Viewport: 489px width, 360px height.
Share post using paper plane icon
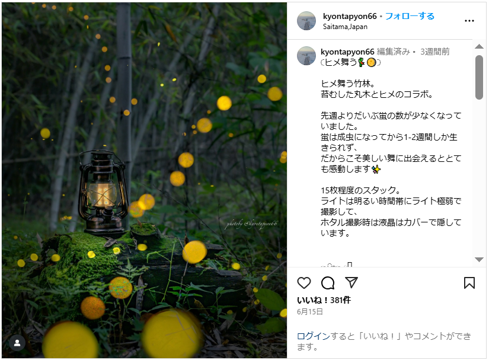pyautogui.click(x=351, y=282)
